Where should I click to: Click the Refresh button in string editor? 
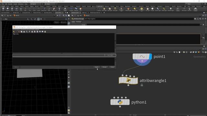16,67
